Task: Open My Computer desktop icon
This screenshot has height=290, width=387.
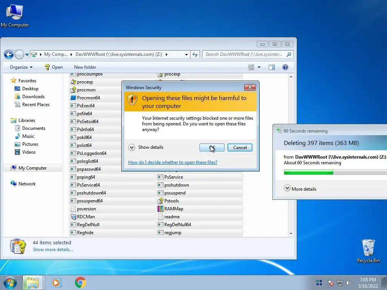Action: (15, 15)
